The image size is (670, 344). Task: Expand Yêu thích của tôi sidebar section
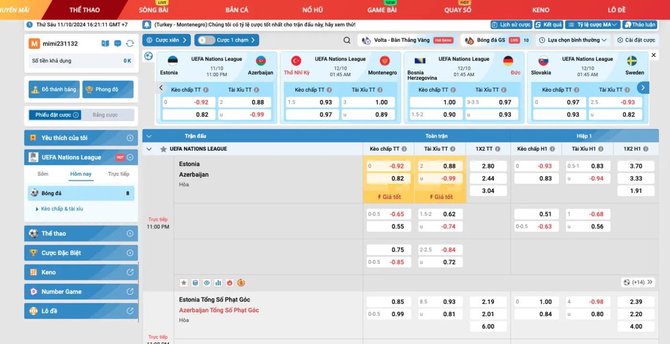[81, 138]
